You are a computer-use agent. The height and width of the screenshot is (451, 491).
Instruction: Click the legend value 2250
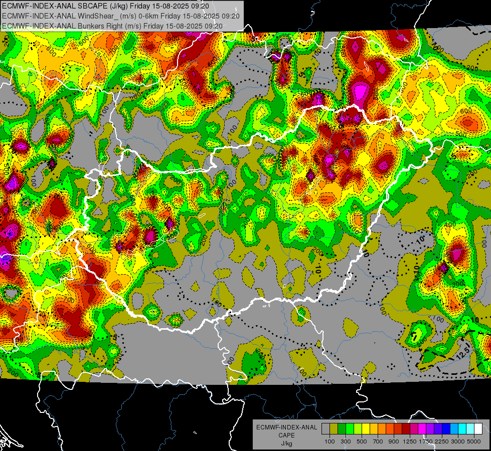(442, 441)
